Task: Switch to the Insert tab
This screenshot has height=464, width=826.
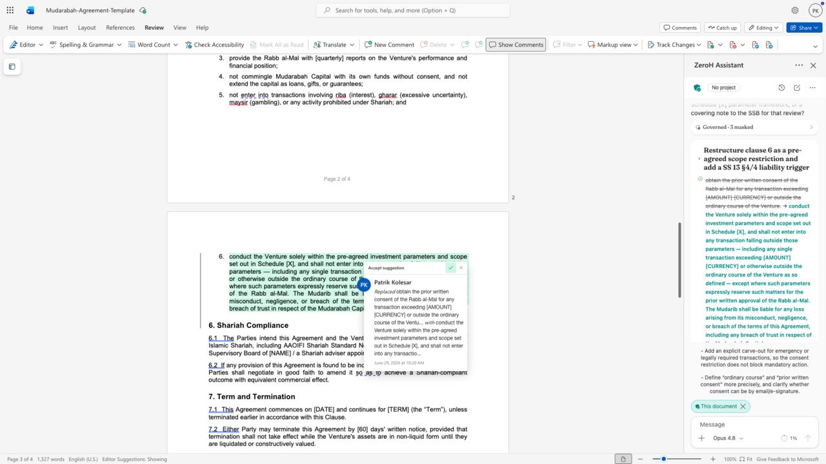Action: tap(61, 28)
